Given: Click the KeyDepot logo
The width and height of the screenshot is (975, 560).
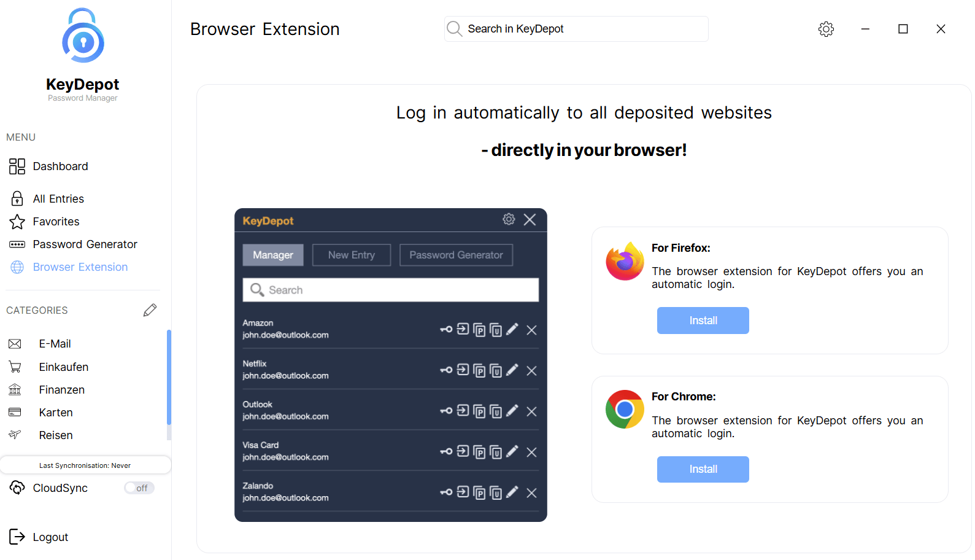Looking at the screenshot, I should click(83, 35).
